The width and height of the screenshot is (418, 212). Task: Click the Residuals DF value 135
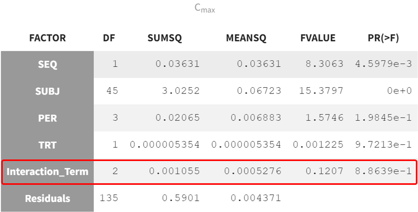tap(109, 198)
